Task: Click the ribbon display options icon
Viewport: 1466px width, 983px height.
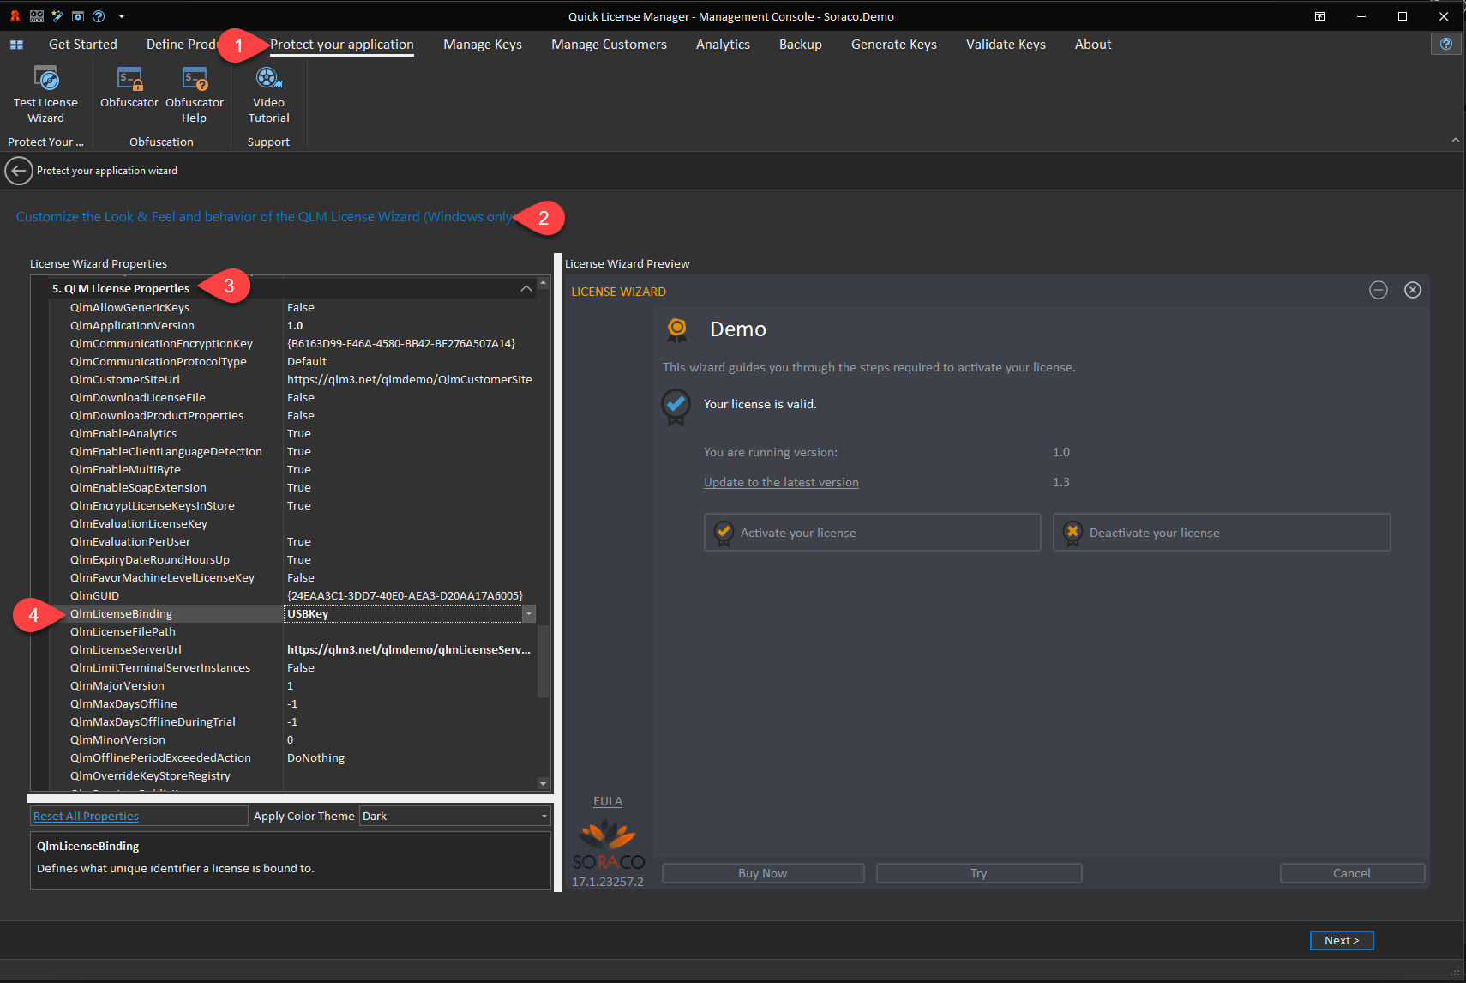Action: pos(1319,16)
